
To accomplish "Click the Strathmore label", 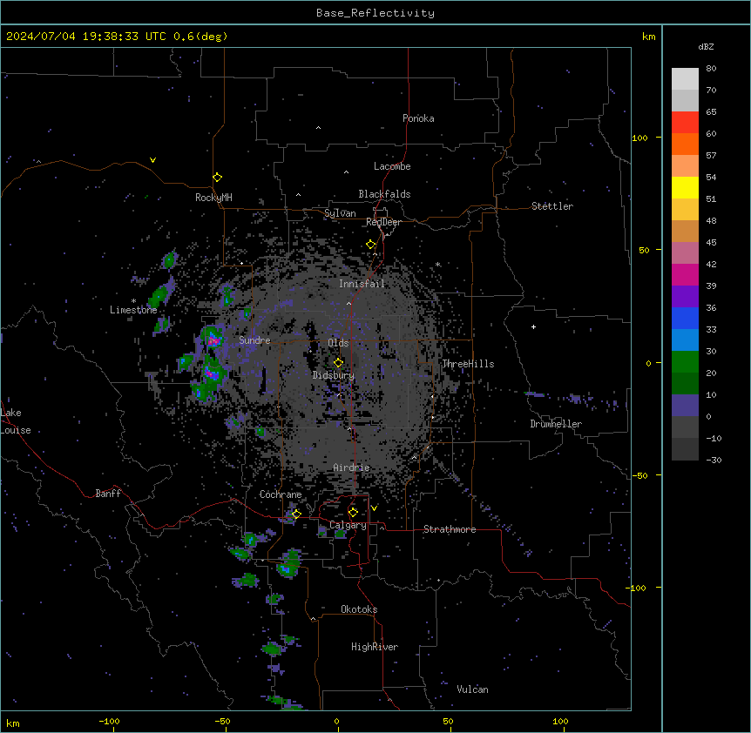I will 450,529.
